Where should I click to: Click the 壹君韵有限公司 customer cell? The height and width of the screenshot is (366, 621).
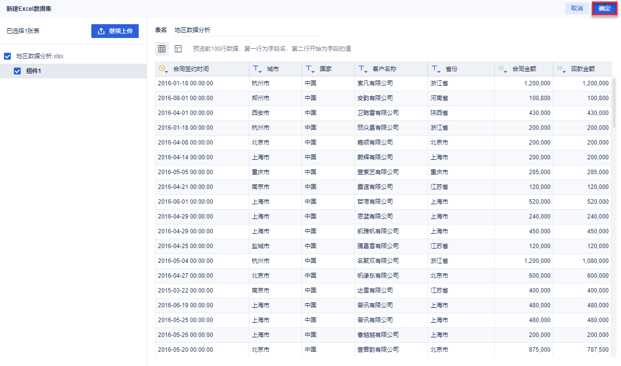391,350
